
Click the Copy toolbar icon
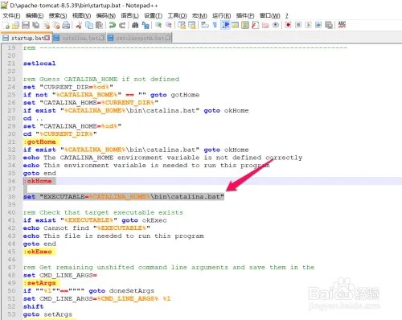click(x=89, y=25)
